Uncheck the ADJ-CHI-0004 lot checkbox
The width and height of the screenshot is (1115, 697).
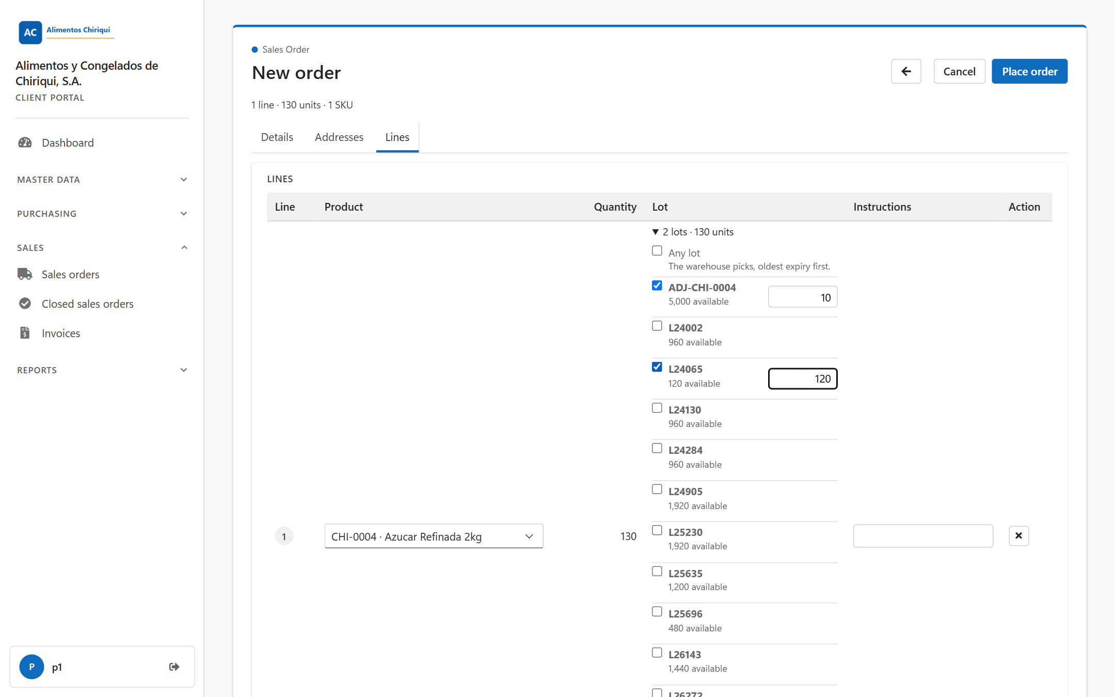tap(657, 286)
